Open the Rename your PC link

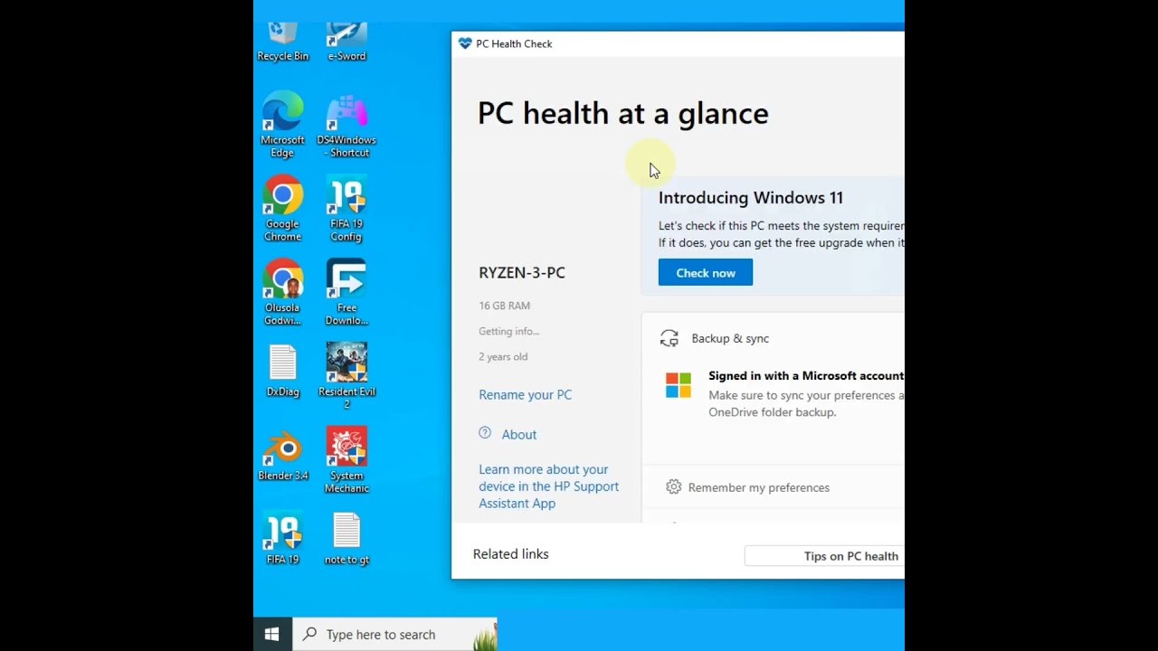pyautogui.click(x=525, y=395)
